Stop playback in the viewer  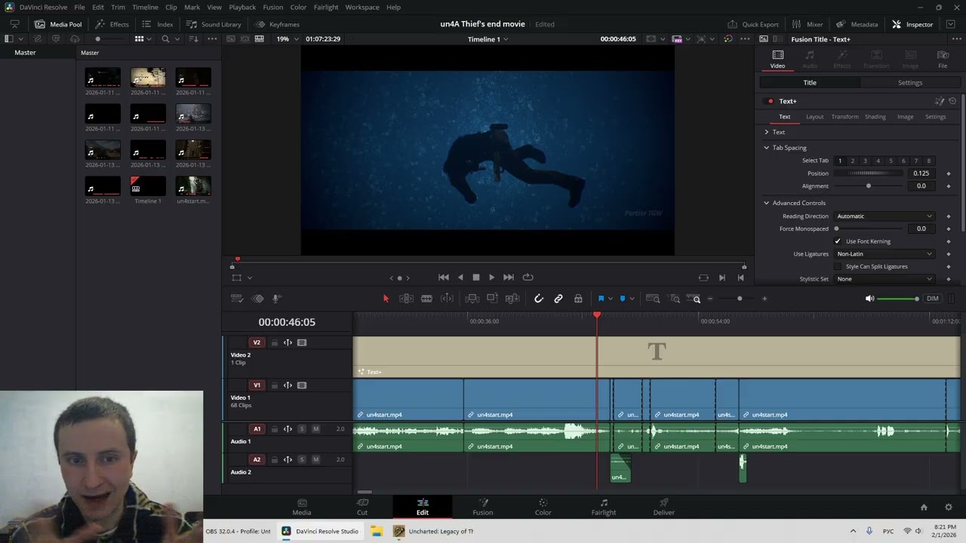click(x=476, y=278)
